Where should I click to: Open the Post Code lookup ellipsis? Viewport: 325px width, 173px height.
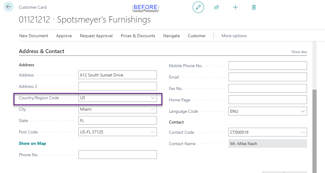coord(153,132)
